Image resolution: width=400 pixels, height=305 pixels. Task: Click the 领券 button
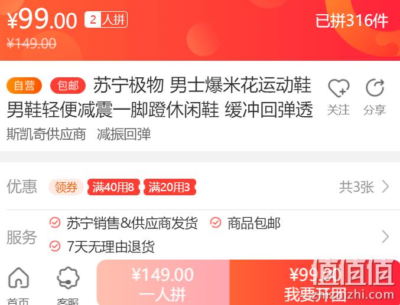[66, 187]
